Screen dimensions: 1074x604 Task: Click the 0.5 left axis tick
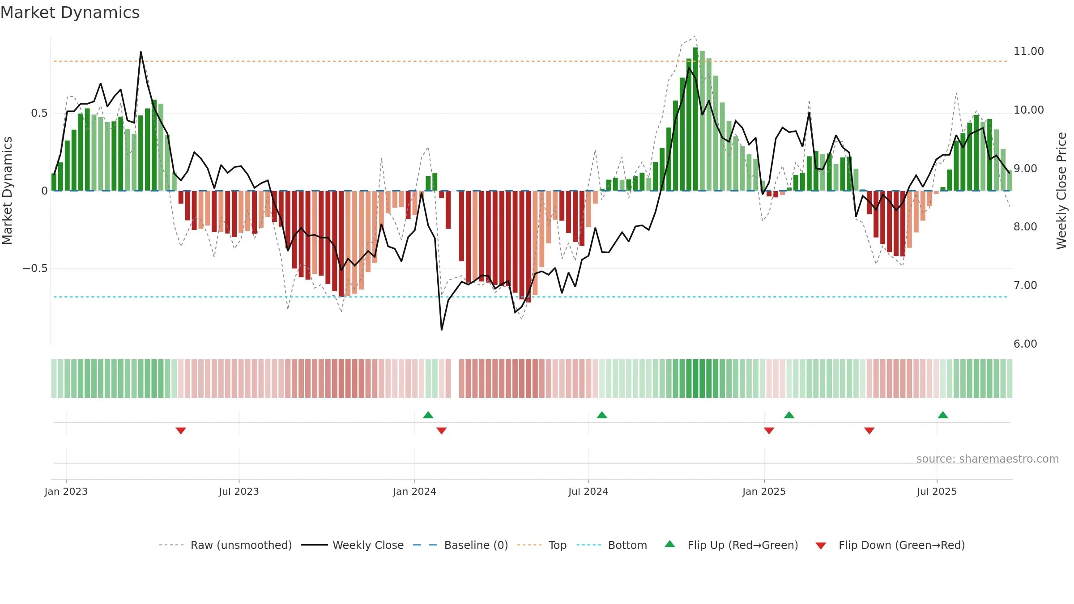pos(39,113)
